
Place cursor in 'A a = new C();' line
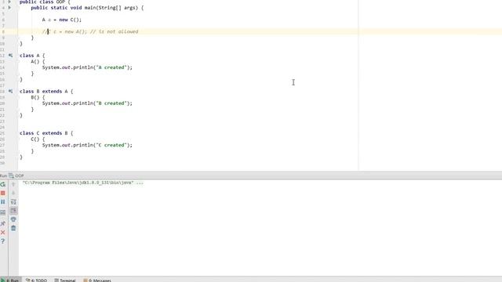pyautogui.click(x=62, y=20)
